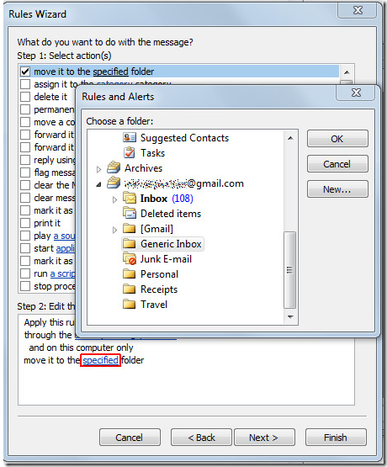Choose the Inbox envelope icon

(x=130, y=198)
